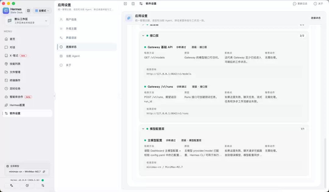Expand the 默认工作区 workspace selector

click(x=27, y=21)
